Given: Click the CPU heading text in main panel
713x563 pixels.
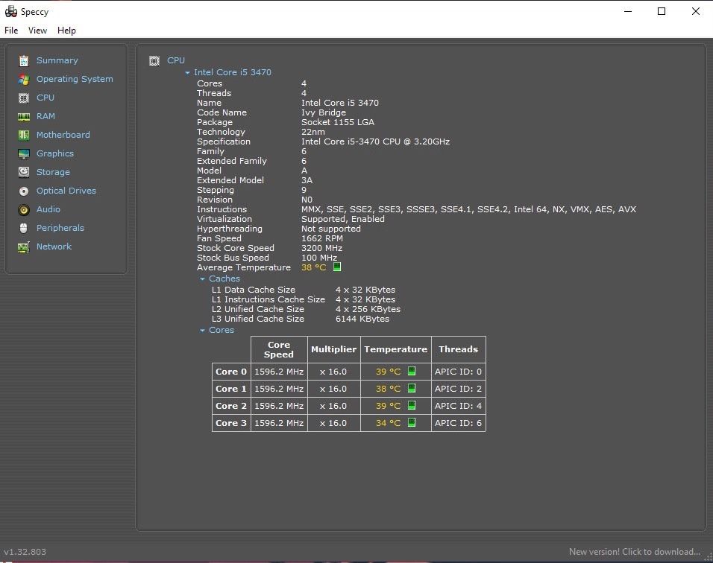Looking at the screenshot, I should click(x=176, y=60).
